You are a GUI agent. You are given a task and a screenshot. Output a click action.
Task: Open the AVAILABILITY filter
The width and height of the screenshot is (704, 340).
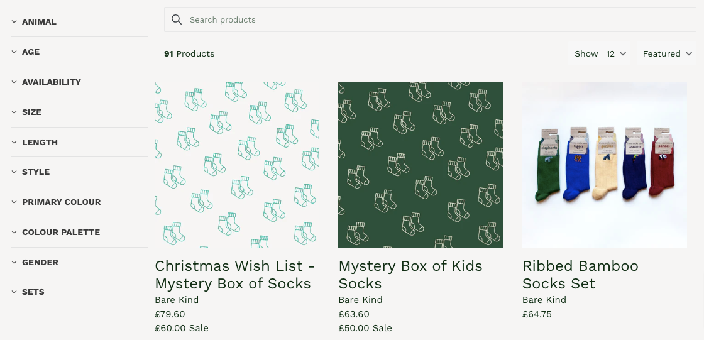[51, 82]
